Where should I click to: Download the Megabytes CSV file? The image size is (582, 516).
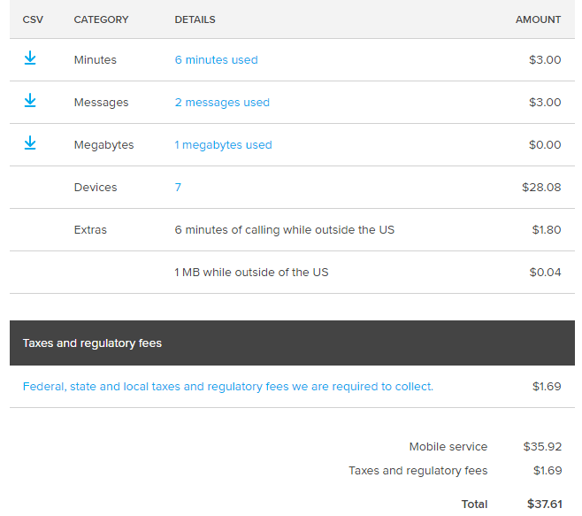30,143
